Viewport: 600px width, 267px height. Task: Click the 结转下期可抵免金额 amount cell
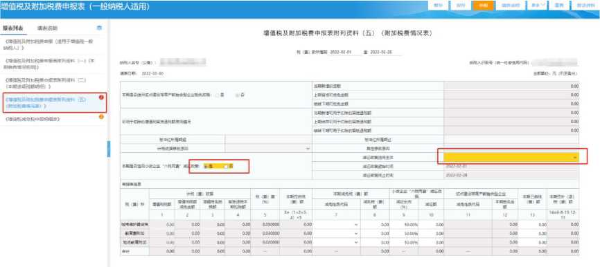[x=511, y=104]
